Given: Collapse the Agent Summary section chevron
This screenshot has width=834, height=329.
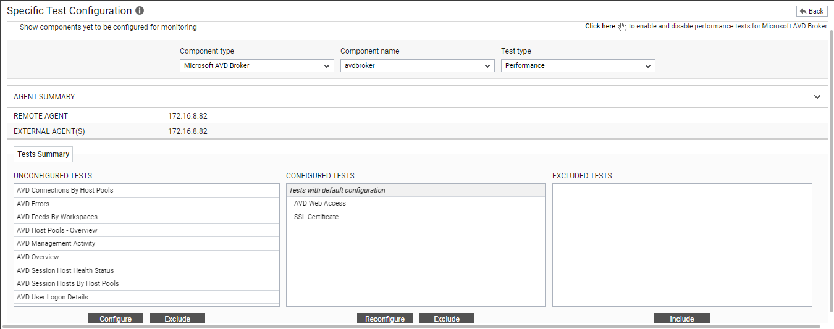Looking at the screenshot, I should pos(817,97).
